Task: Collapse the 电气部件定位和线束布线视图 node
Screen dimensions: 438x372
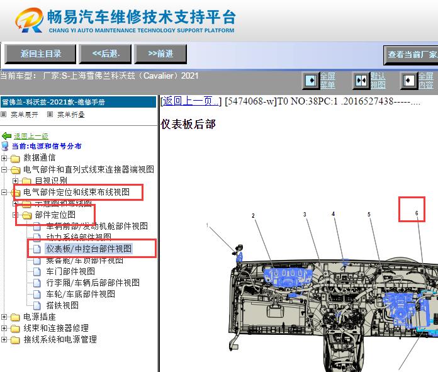Action: click(x=4, y=192)
